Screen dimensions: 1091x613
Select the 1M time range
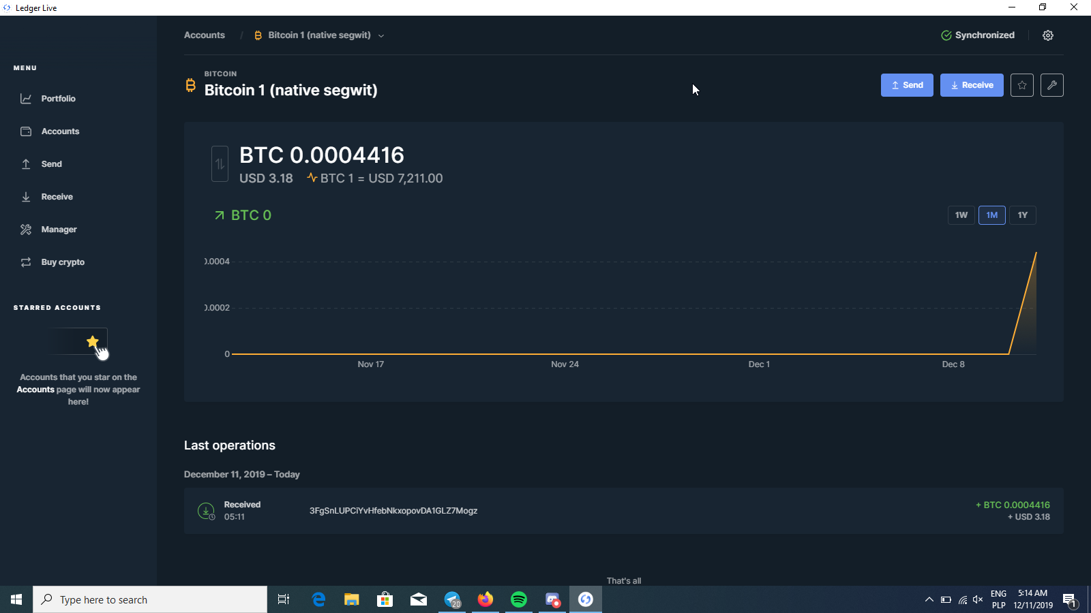click(x=991, y=215)
